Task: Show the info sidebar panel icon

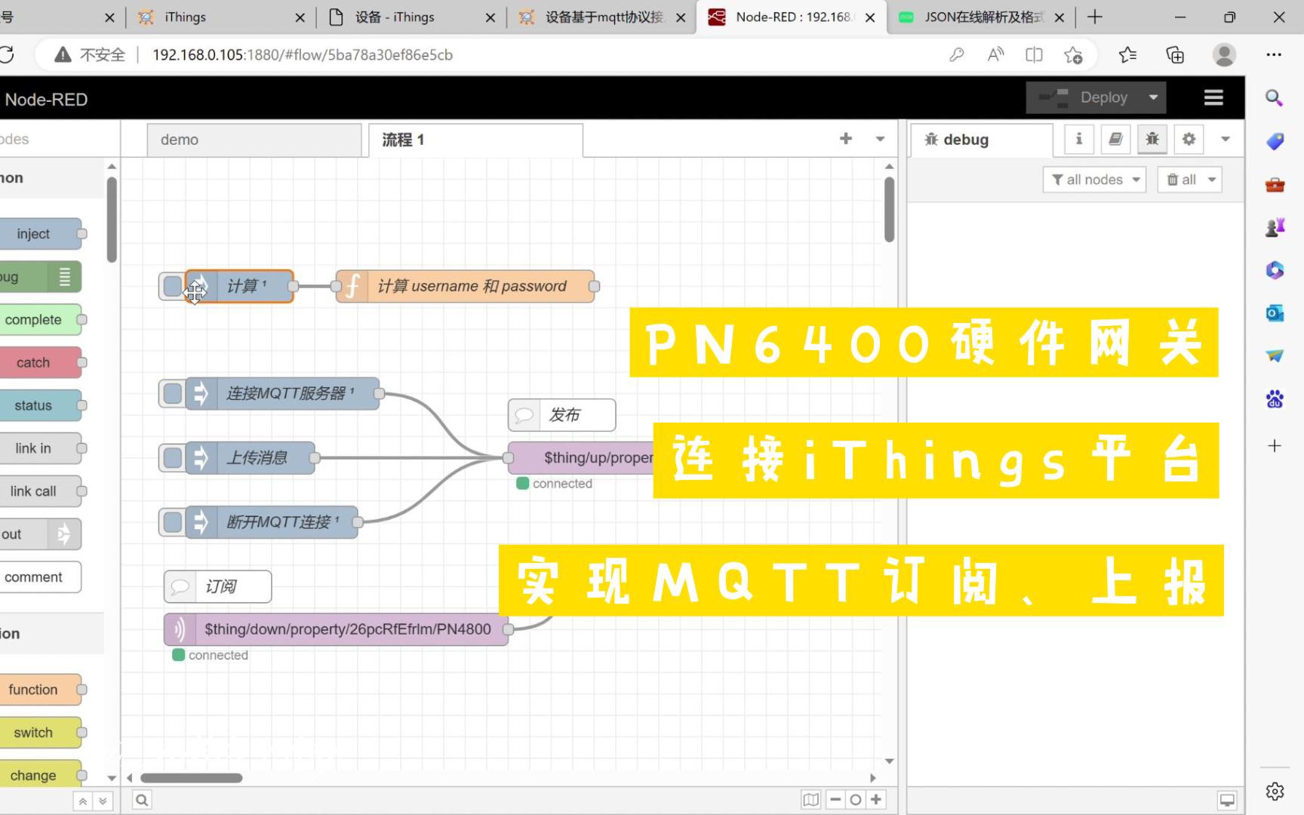Action: coord(1079,139)
